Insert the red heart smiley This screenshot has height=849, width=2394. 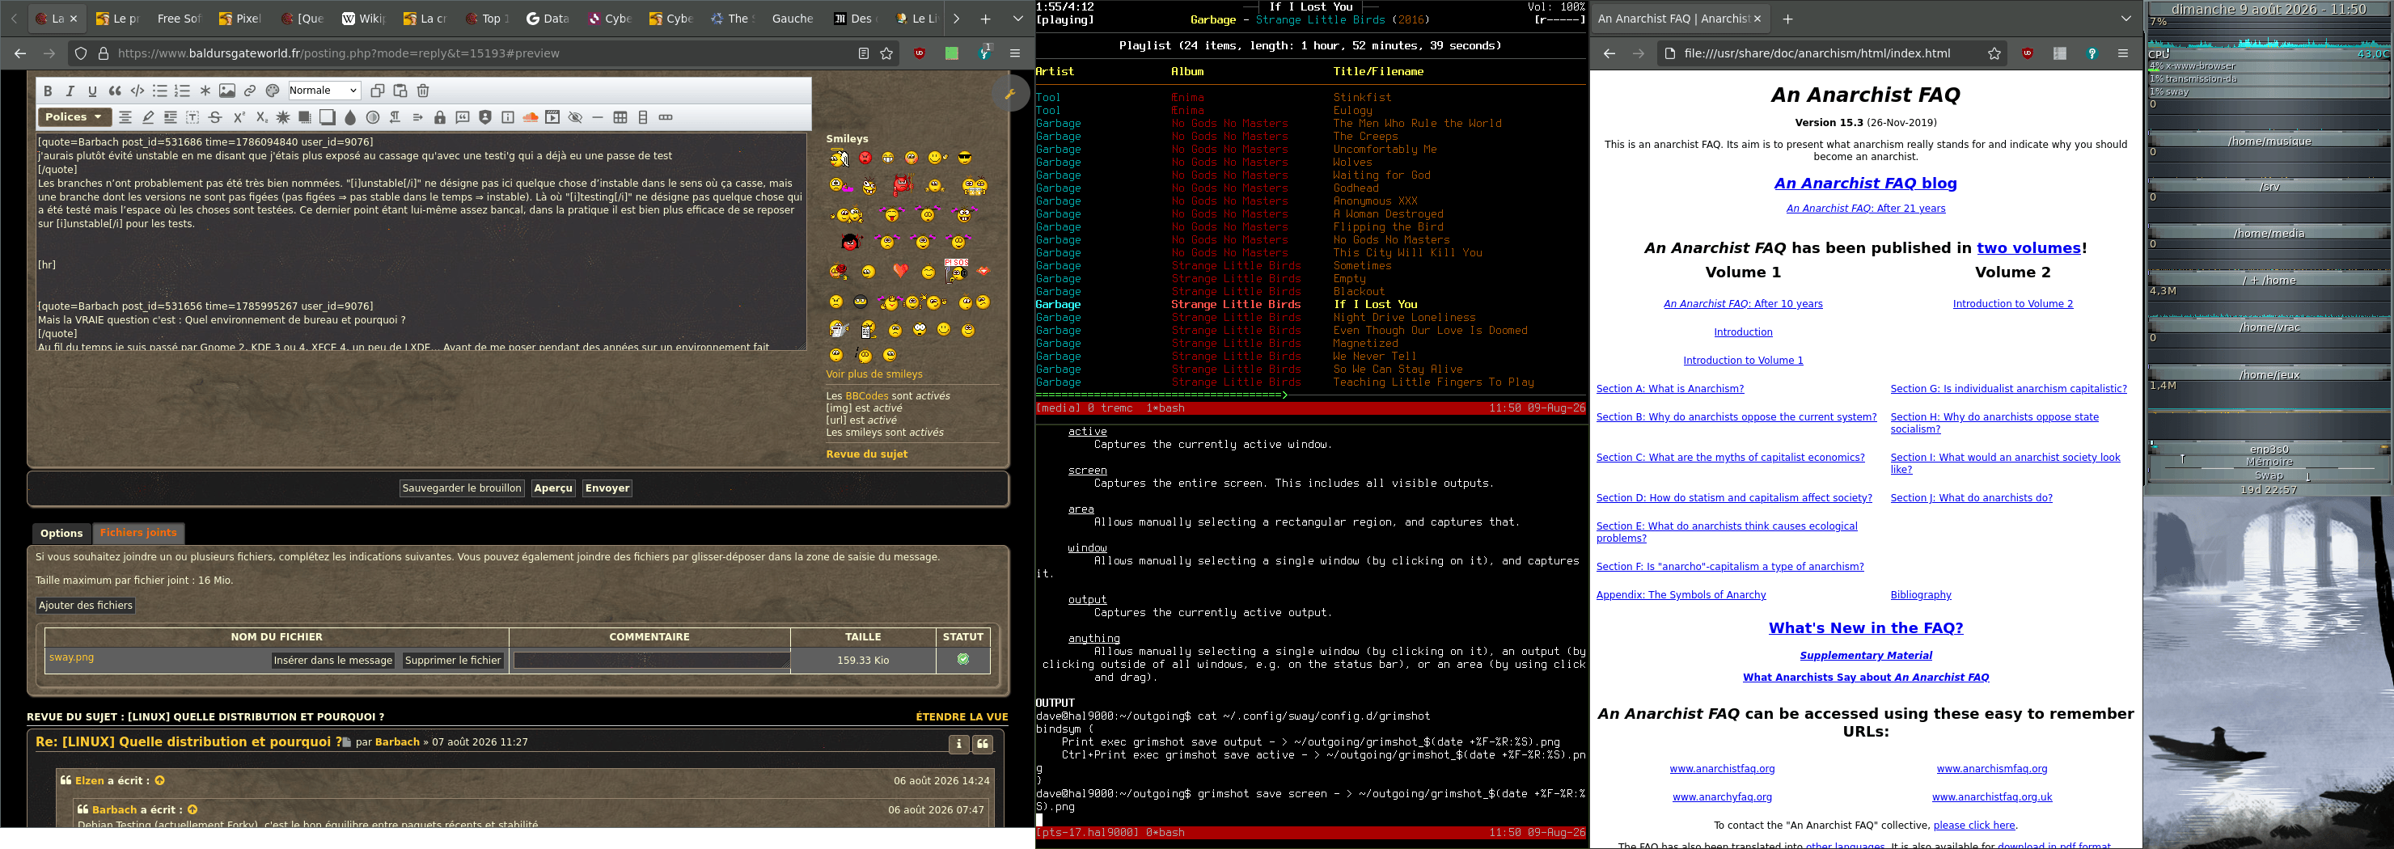[899, 271]
